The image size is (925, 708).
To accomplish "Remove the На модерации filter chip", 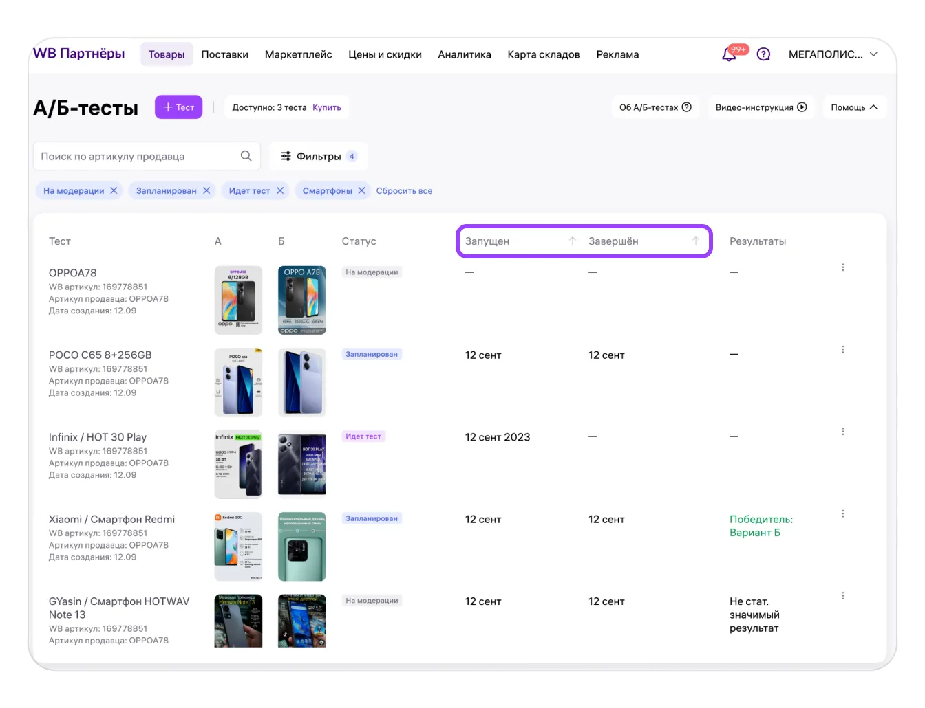I will (114, 191).
